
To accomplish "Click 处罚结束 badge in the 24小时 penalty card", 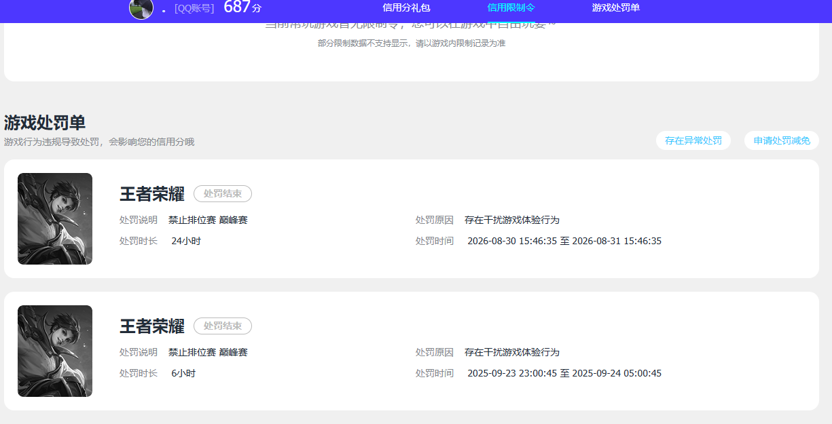I will pyautogui.click(x=223, y=194).
